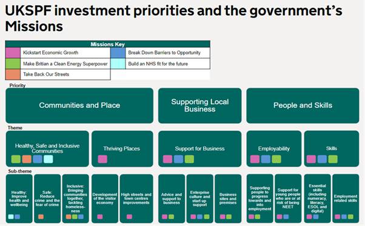
Task: Open 'Advice and support to business' sub-theme
Action: click(x=172, y=199)
